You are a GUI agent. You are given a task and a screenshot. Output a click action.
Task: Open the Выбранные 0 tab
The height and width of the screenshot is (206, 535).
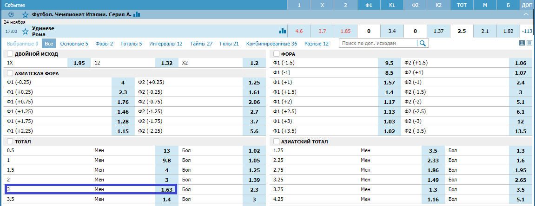coord(22,44)
